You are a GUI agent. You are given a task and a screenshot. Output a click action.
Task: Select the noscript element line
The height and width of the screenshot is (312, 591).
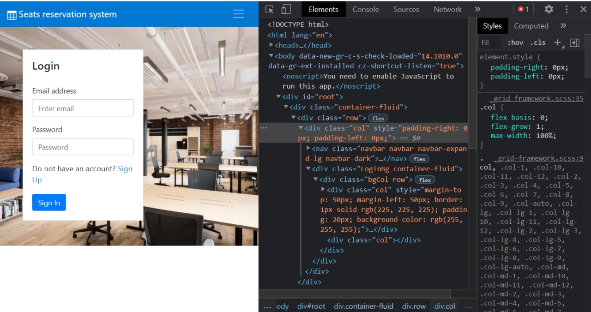[x=368, y=81]
